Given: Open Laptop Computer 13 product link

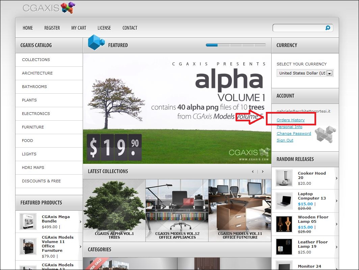Looking at the screenshot, I should click(312, 196).
